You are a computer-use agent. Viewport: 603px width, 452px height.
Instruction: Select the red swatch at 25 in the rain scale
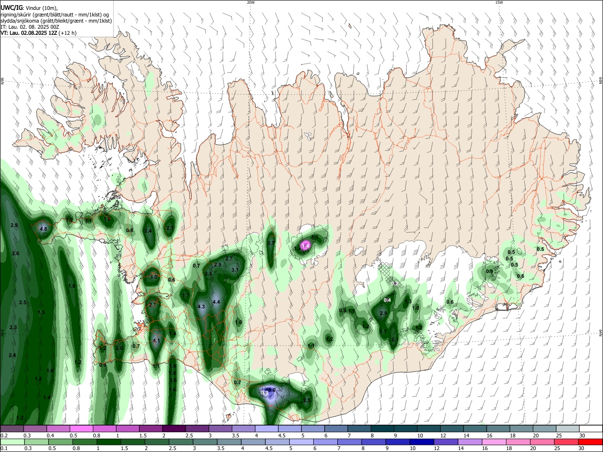point(566,442)
